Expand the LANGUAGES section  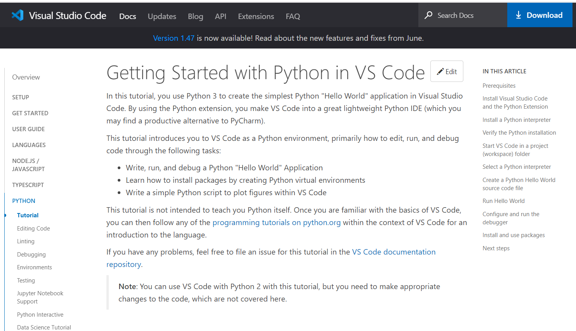[29, 145]
